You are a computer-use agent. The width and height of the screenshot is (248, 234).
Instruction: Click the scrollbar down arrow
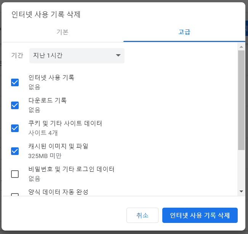[242, 191]
